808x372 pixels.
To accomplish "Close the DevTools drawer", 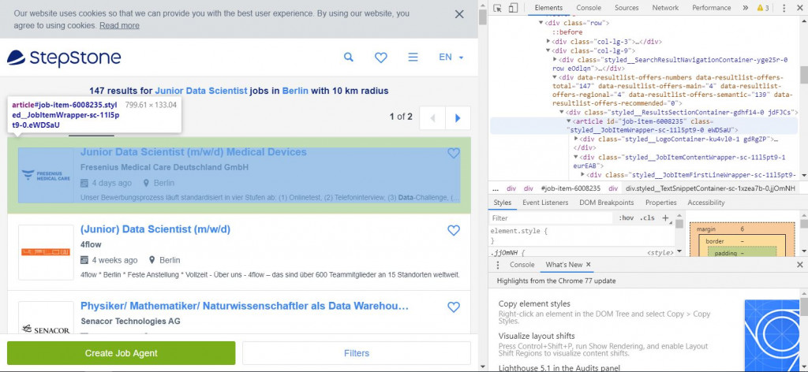I will click(x=800, y=265).
